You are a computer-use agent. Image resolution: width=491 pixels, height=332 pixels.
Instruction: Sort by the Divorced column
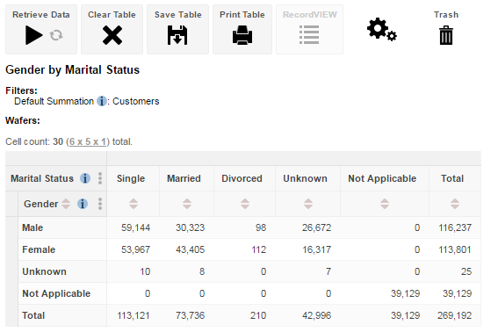pyautogui.click(x=245, y=204)
